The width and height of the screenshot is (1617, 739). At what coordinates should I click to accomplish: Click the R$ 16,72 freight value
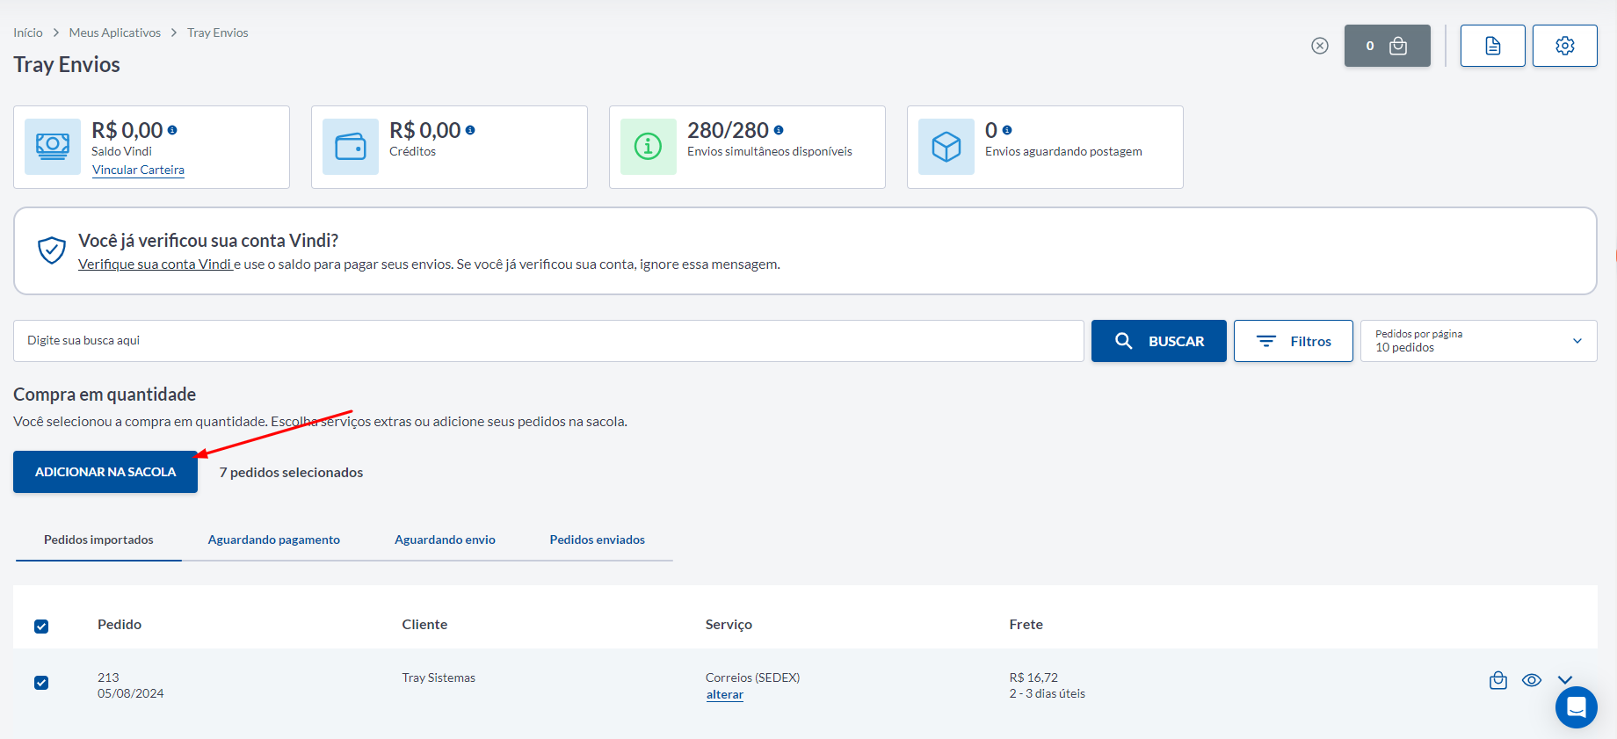[x=1033, y=677]
